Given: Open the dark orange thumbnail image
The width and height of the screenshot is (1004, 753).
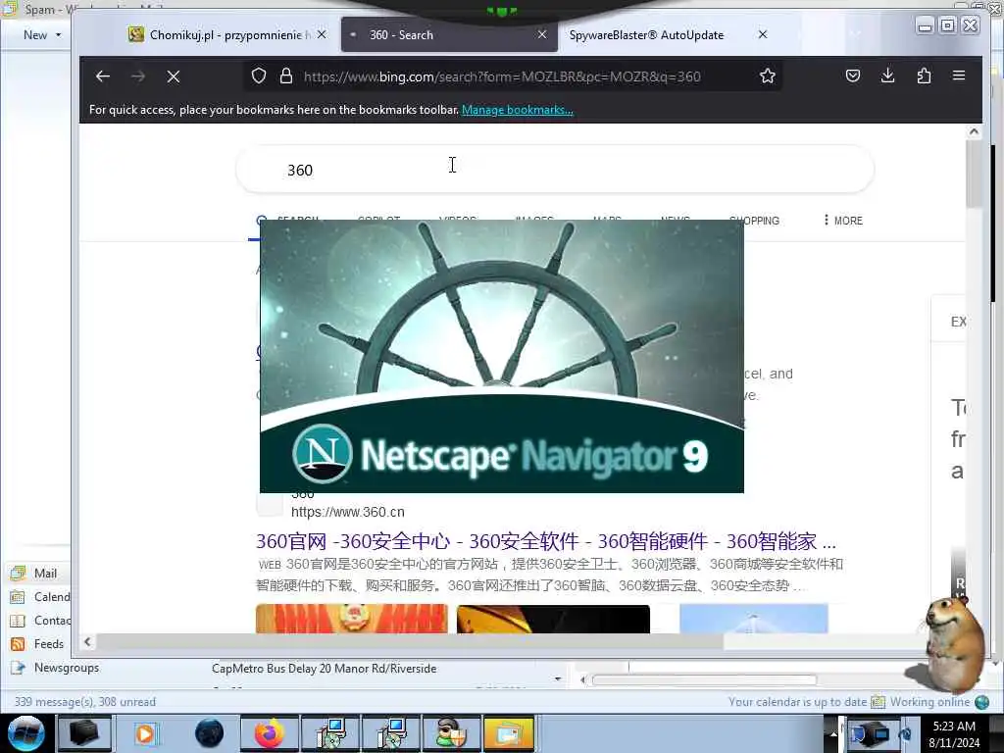Looking at the screenshot, I should click(553, 619).
